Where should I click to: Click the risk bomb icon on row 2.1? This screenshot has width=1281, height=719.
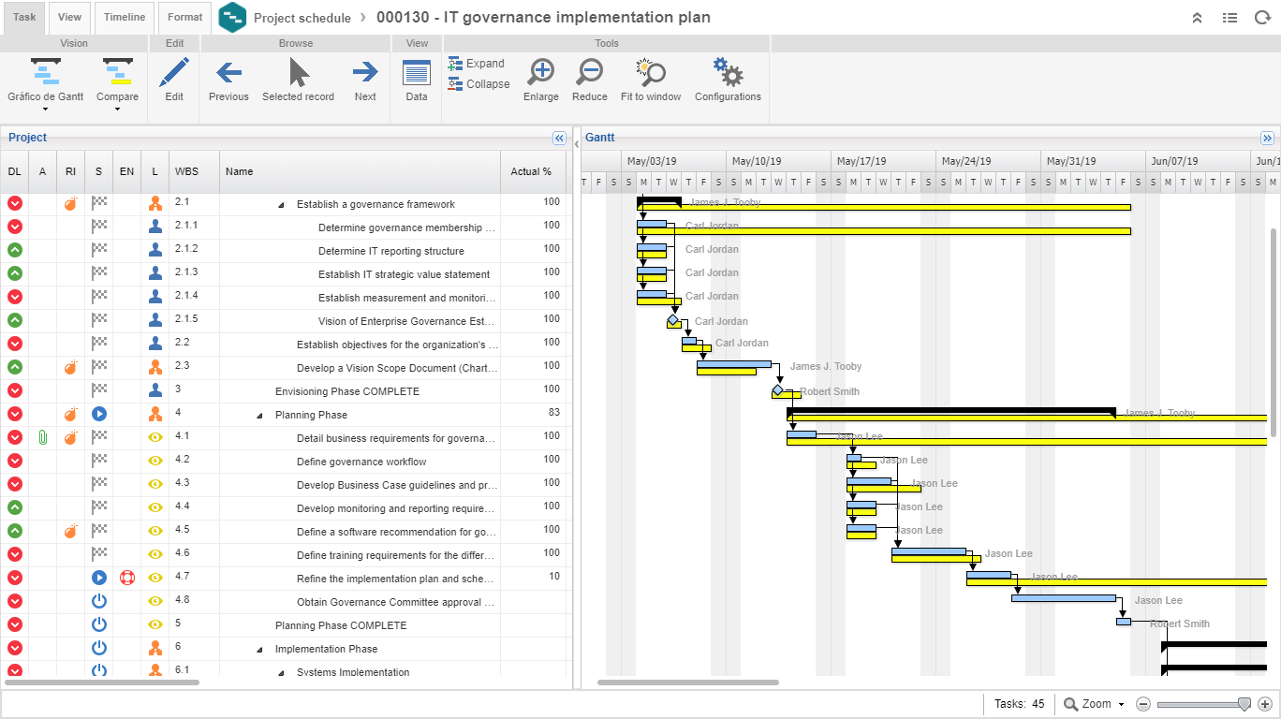coord(70,203)
